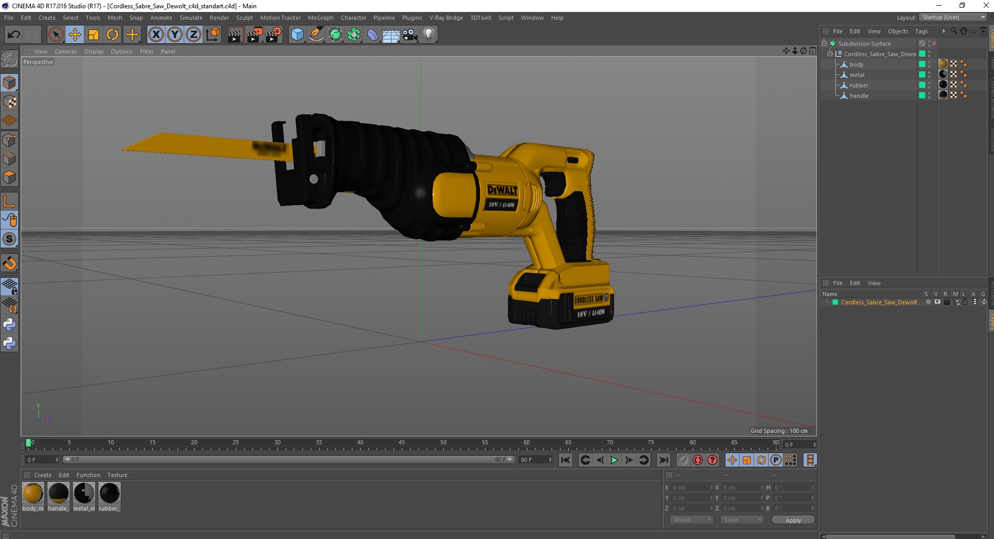Screen dimensions: 994x539
Task: Activate the Scale tool
Action: tap(94, 35)
